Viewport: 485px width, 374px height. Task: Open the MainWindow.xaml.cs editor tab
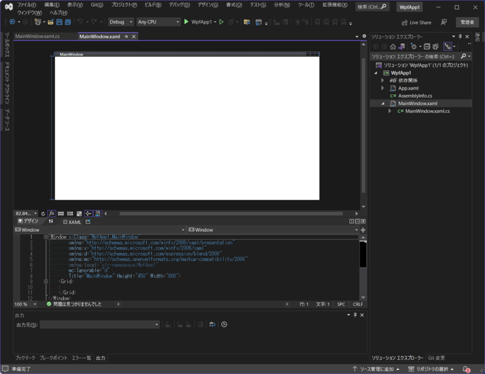coord(38,36)
